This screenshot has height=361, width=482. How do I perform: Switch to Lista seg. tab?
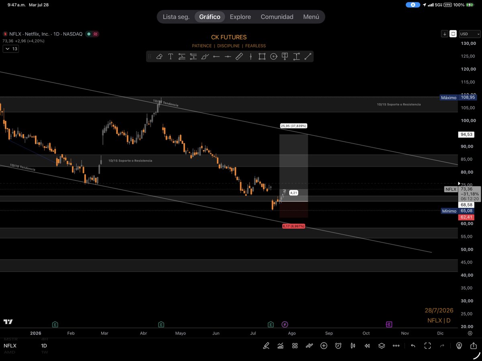click(176, 17)
